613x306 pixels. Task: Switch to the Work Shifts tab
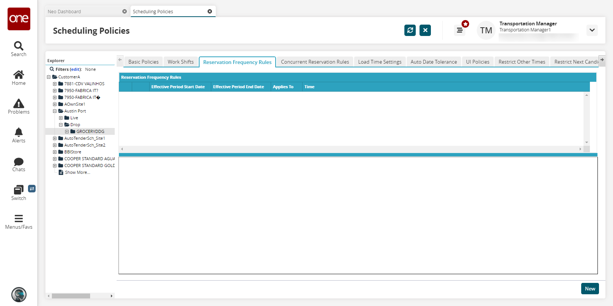click(181, 62)
